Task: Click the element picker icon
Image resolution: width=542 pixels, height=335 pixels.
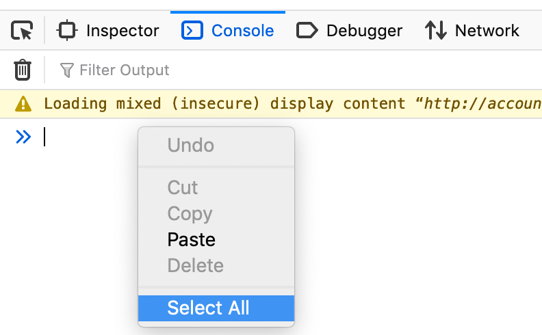Action: point(22,31)
